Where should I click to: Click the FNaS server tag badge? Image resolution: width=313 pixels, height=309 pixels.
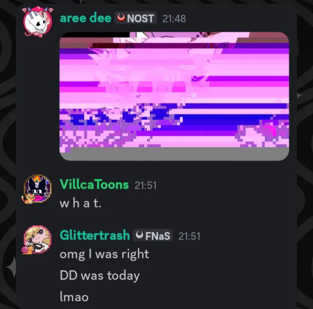pos(153,235)
